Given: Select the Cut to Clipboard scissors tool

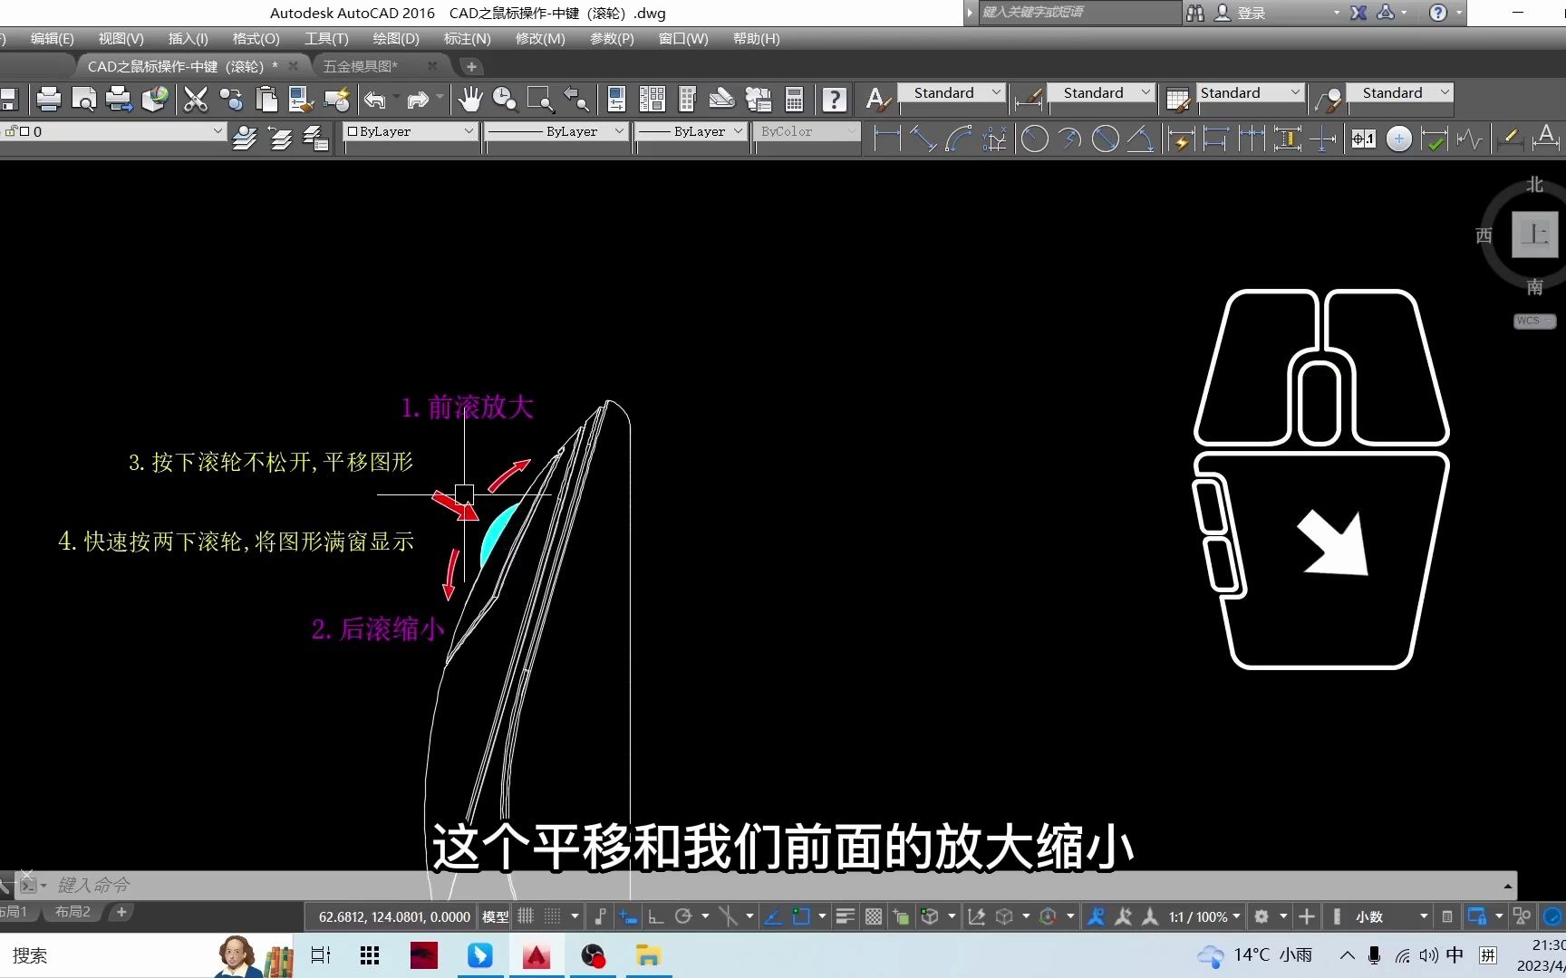Looking at the screenshot, I should point(196,100).
